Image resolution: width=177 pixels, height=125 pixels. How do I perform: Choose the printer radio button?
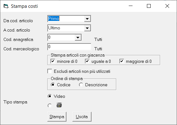50,106
